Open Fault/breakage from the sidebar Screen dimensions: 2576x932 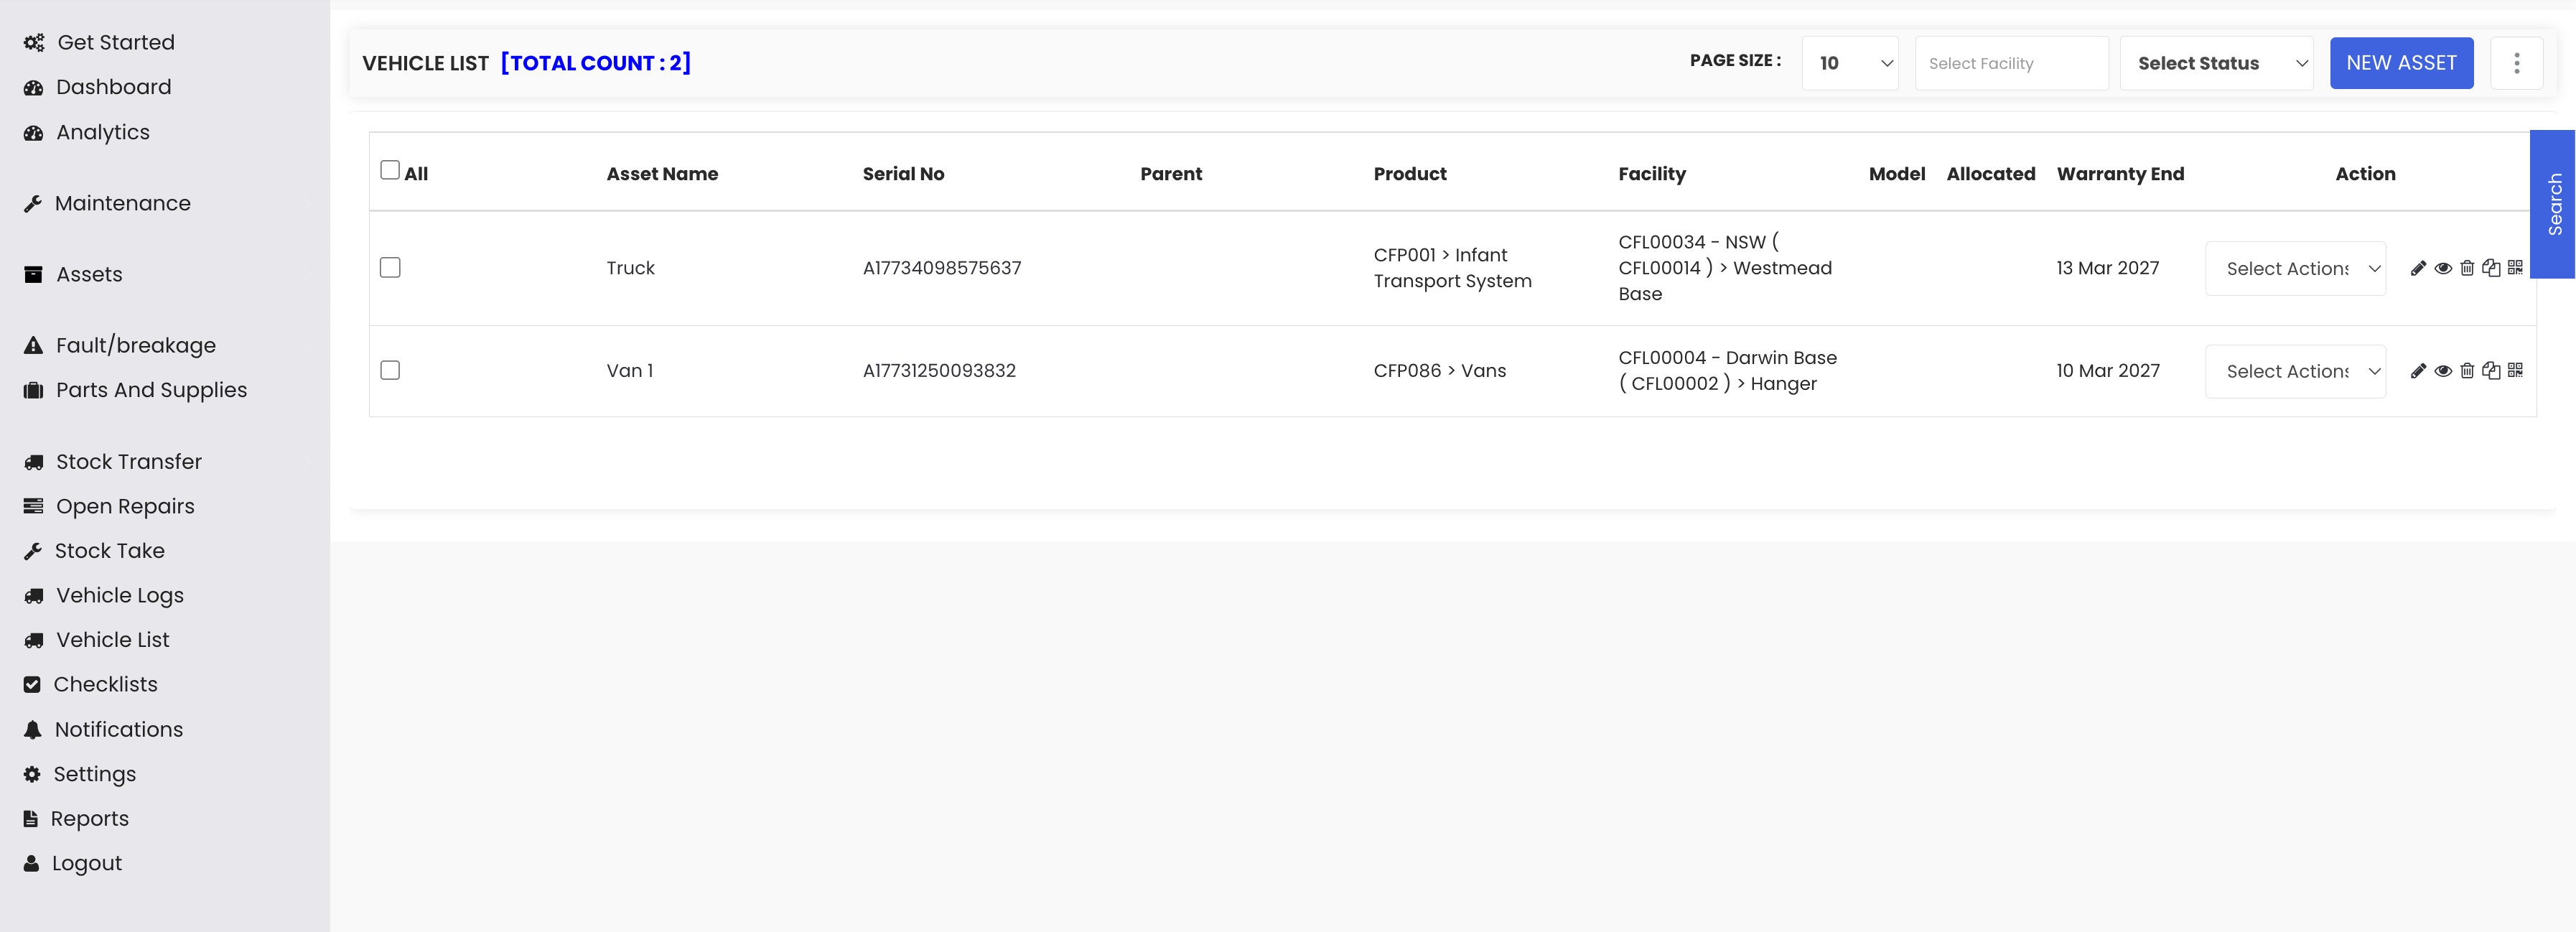pos(135,345)
